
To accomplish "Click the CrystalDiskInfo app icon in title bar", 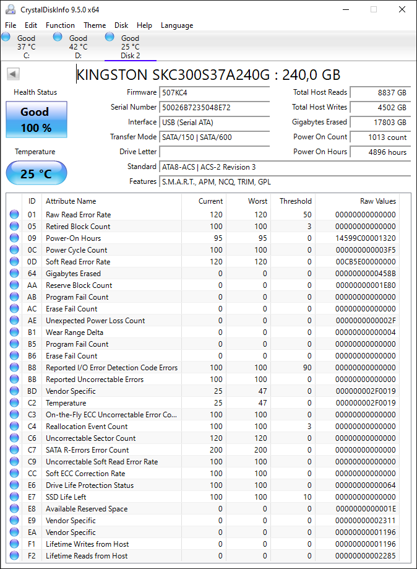I will click(x=11, y=9).
